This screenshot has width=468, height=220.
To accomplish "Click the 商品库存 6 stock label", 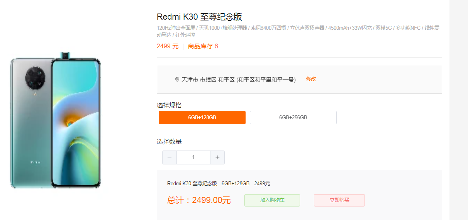I will [x=203, y=46].
